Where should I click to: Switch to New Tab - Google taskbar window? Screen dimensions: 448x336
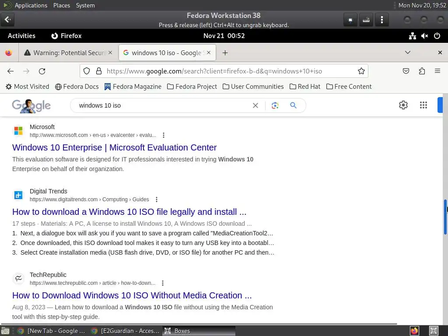52,331
